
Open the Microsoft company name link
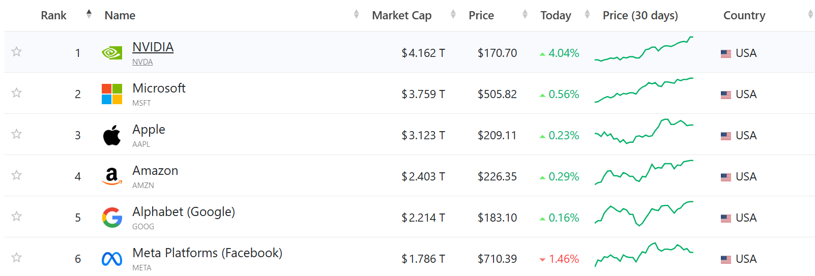point(159,88)
